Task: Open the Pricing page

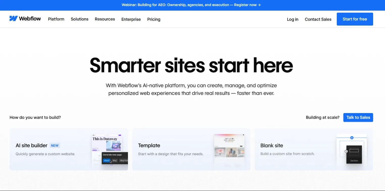Action: click(x=154, y=19)
